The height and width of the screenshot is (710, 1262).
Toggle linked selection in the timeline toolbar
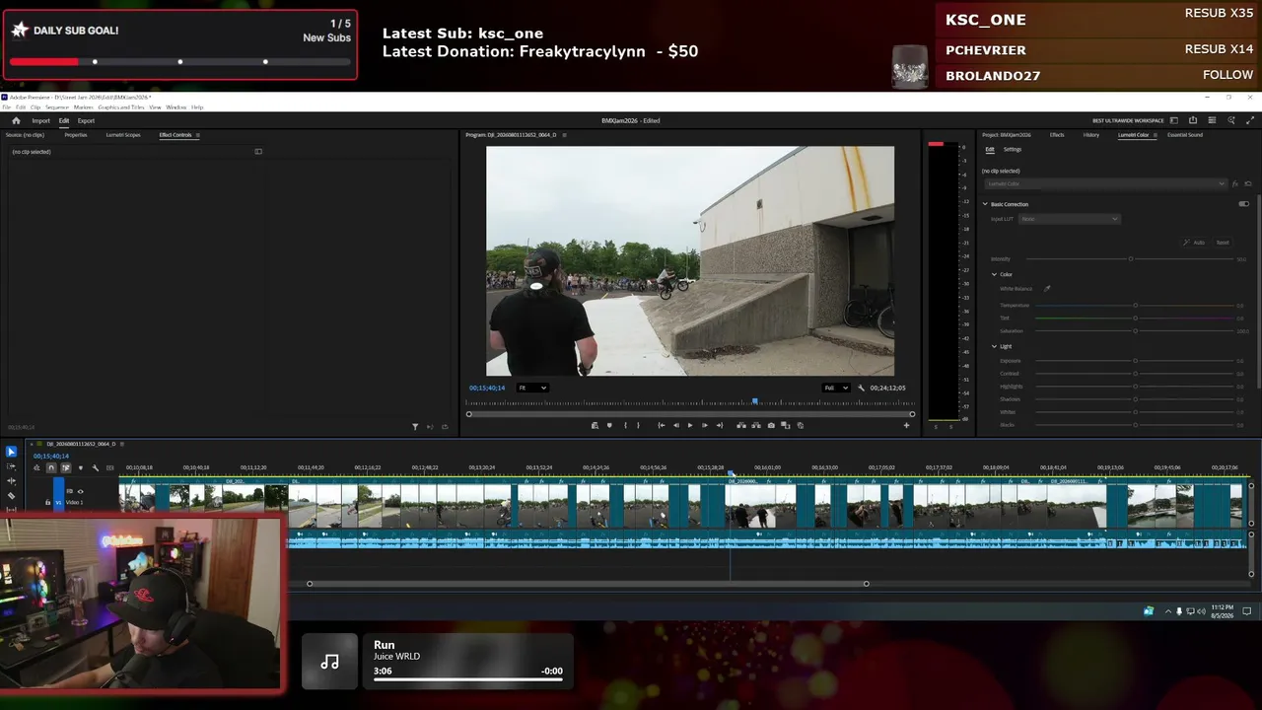point(66,467)
